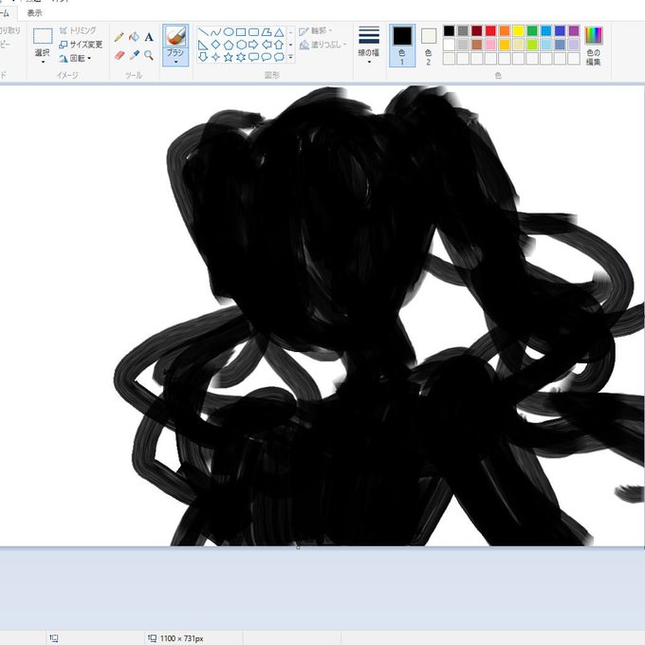Select the Magnifier tool

tap(149, 55)
